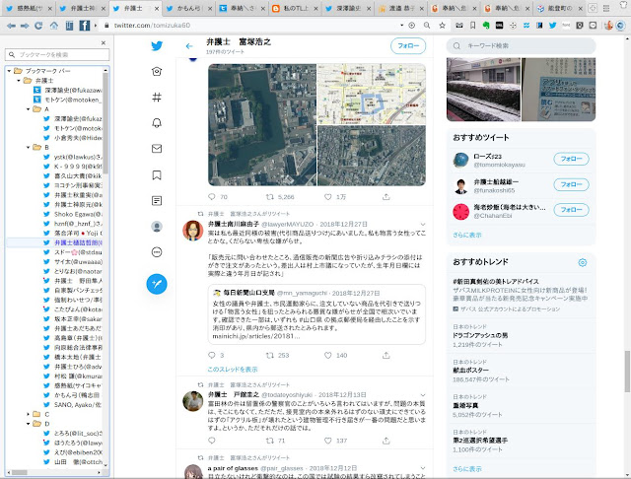The image size is (631, 479).
Task: Click the browser forward arrow
Action: tap(25, 26)
